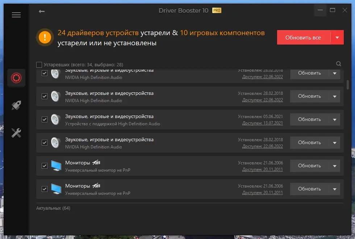The image size is (355, 239).
Task: Check the Устаревших select-all checkbox
Action: (x=39, y=64)
